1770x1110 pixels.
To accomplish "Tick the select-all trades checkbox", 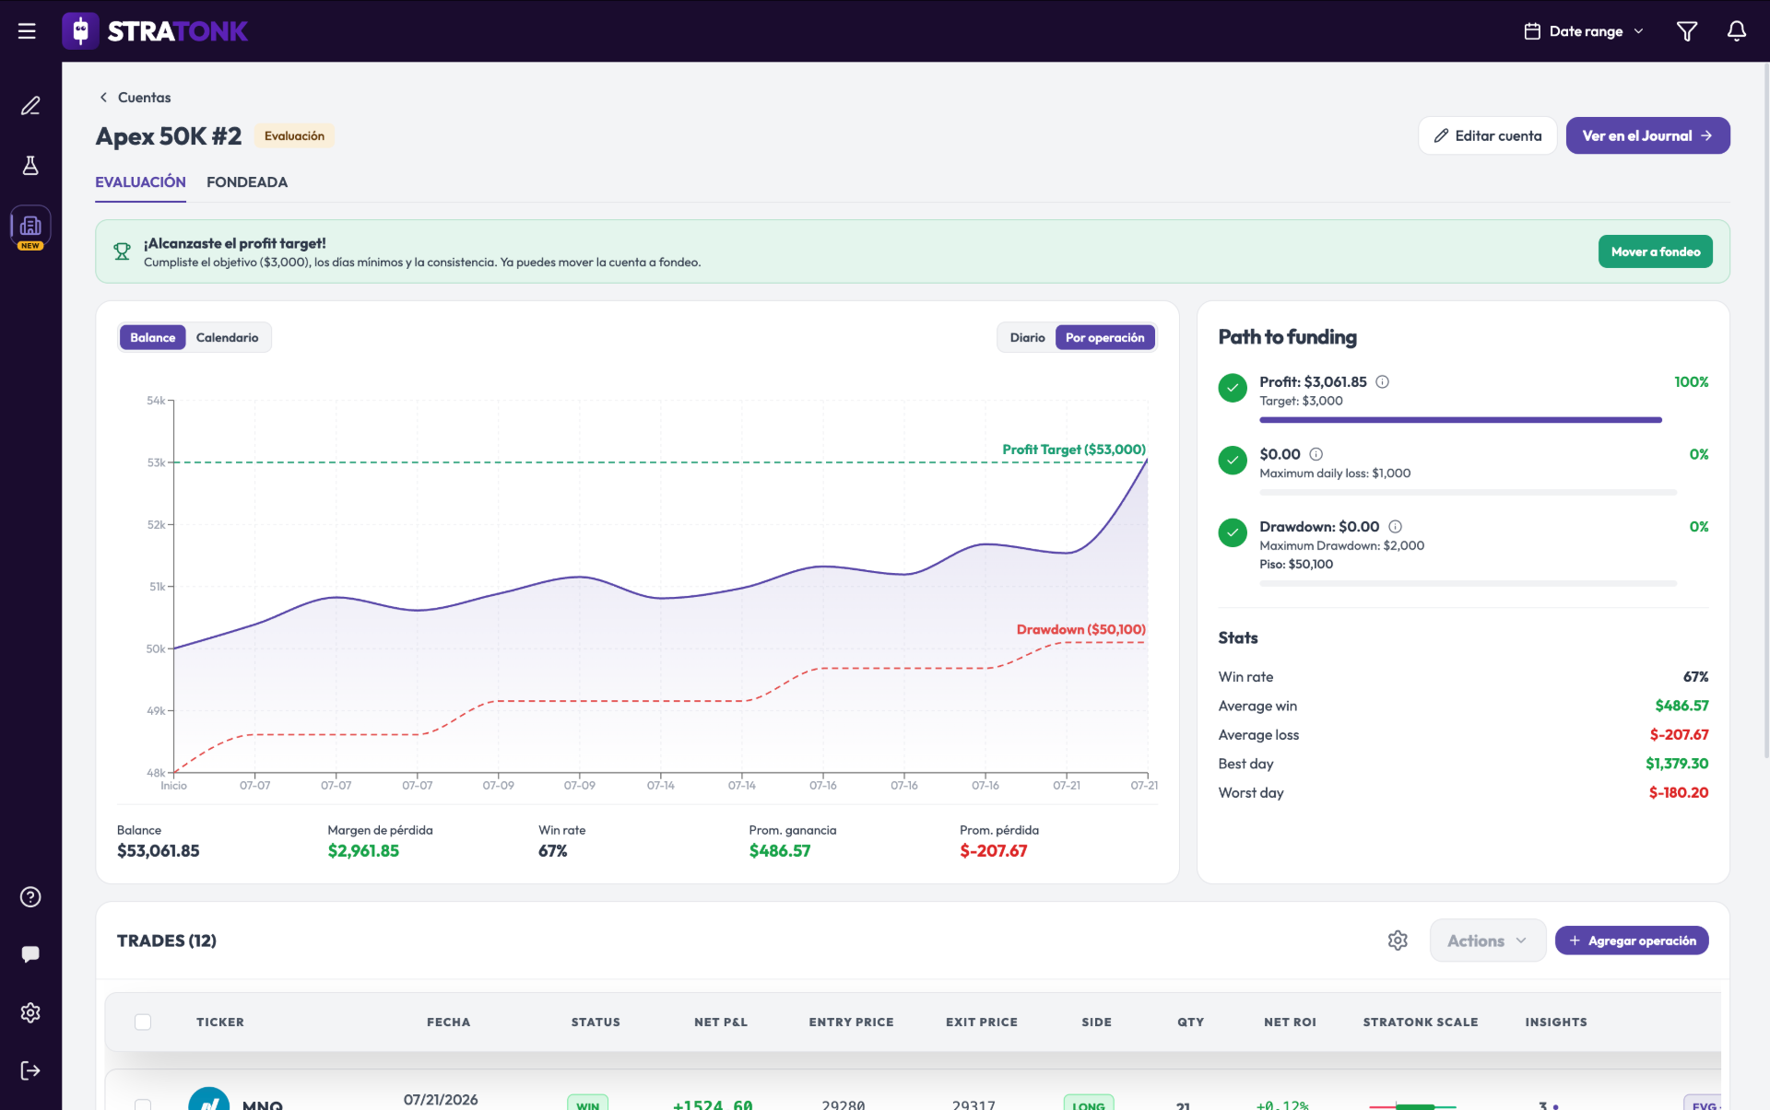I will (x=143, y=1022).
